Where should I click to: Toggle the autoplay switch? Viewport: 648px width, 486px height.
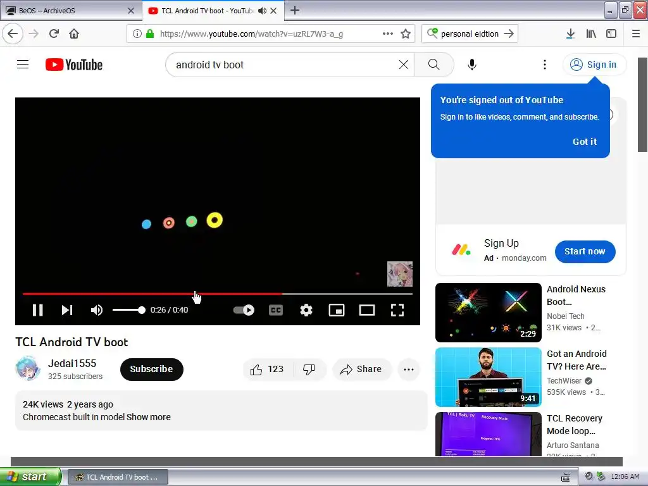point(244,310)
